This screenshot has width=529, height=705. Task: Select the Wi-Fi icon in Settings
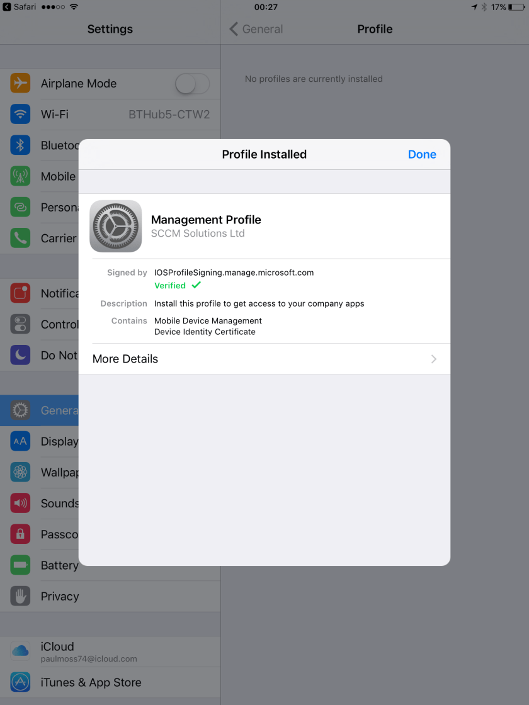pos(20,115)
